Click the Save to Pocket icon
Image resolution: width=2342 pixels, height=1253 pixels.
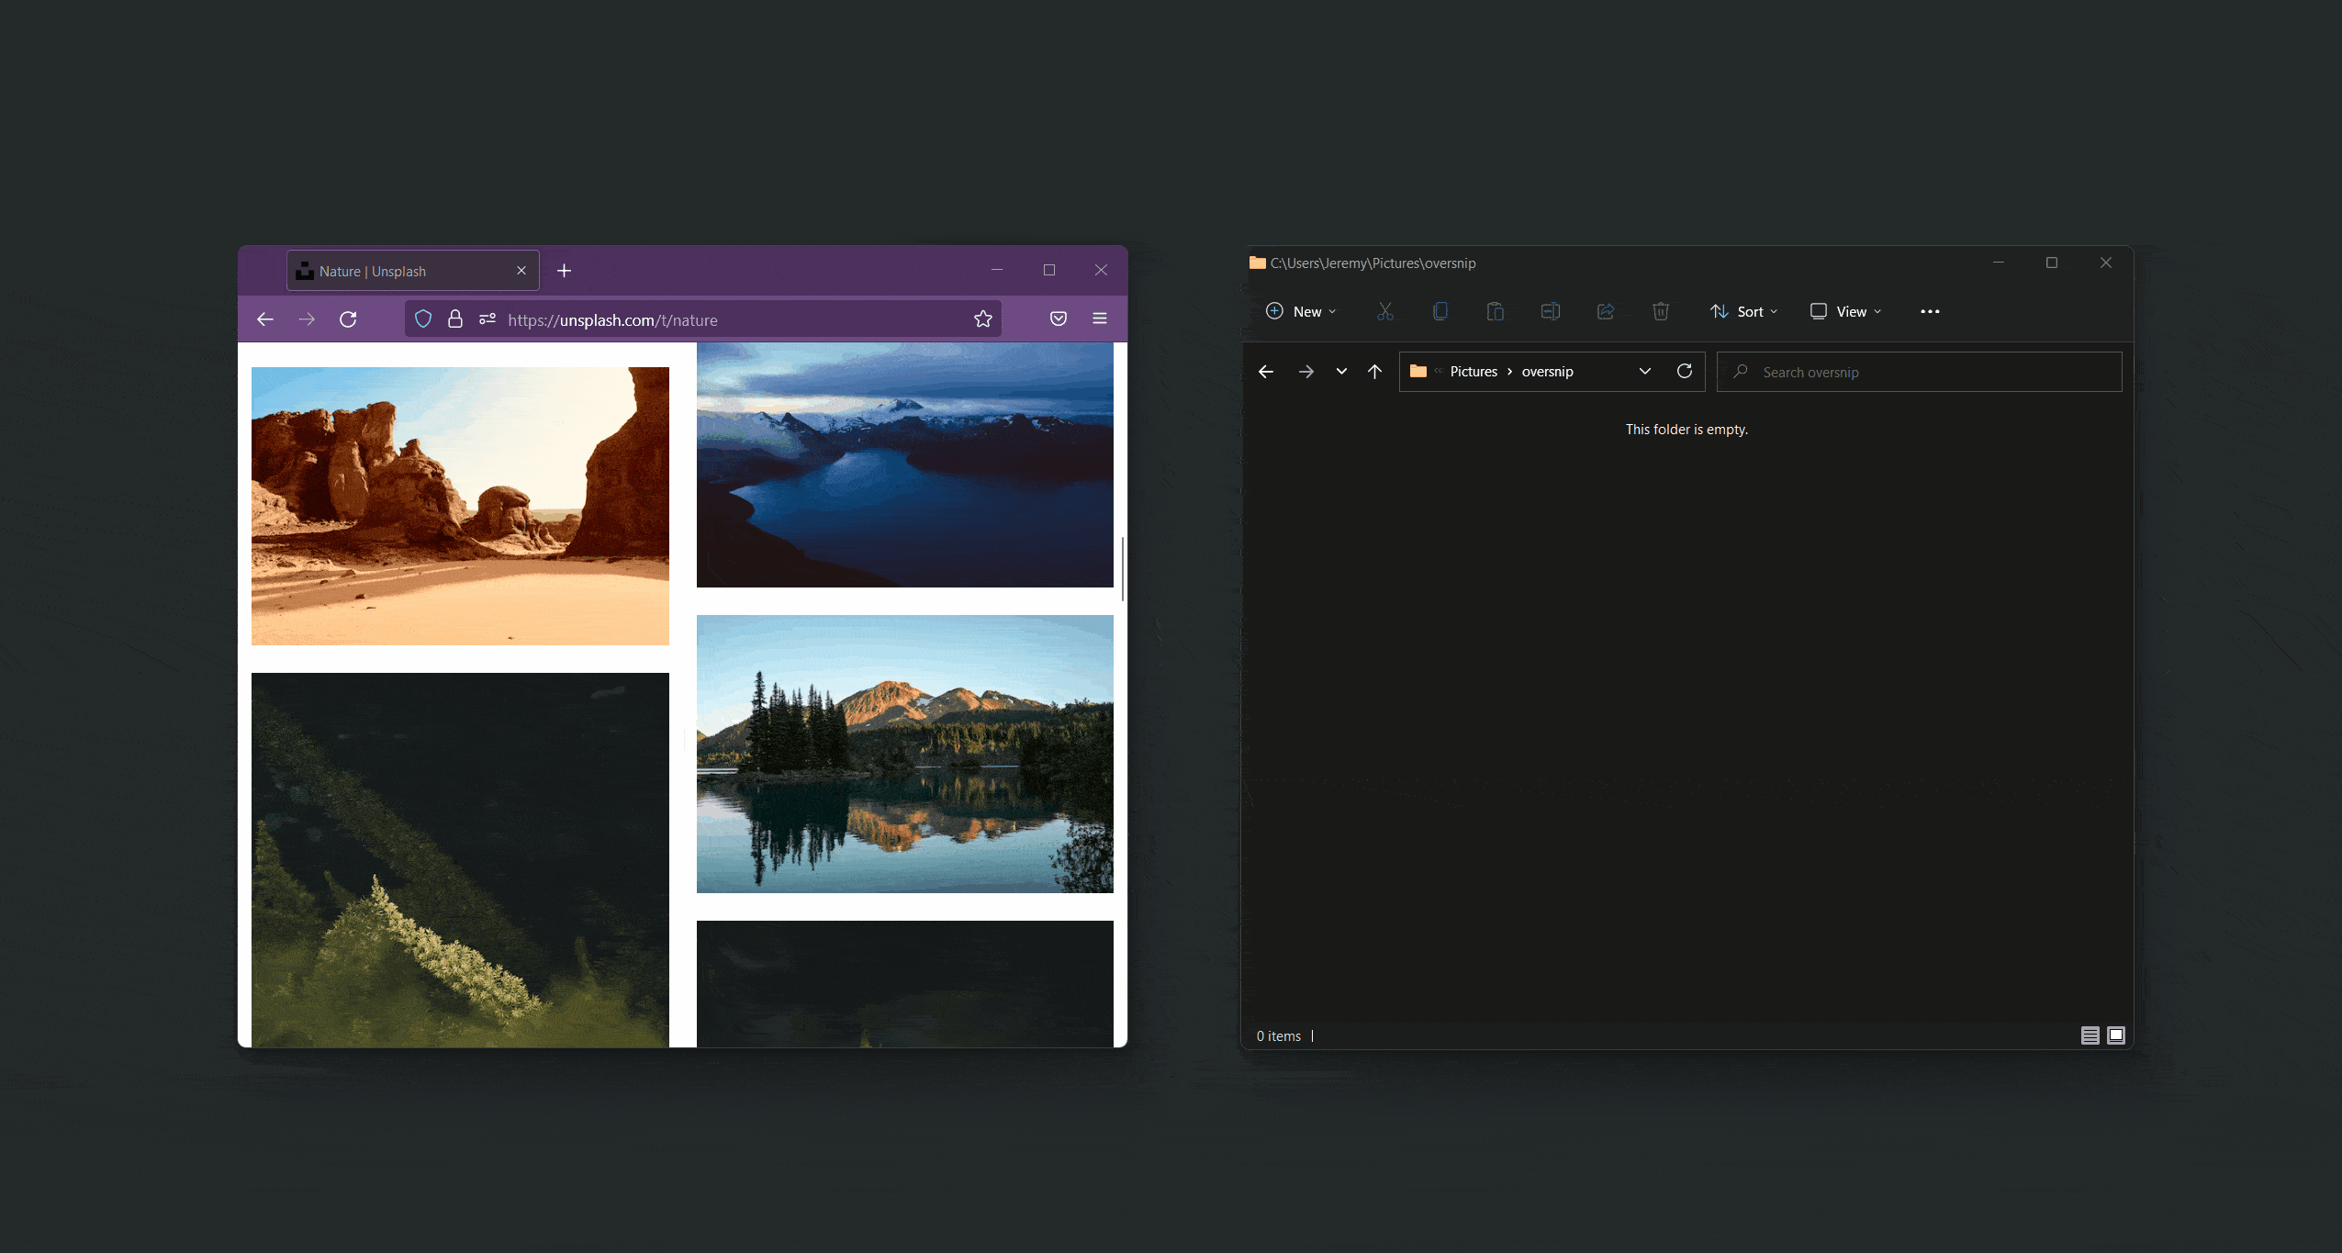1059,319
